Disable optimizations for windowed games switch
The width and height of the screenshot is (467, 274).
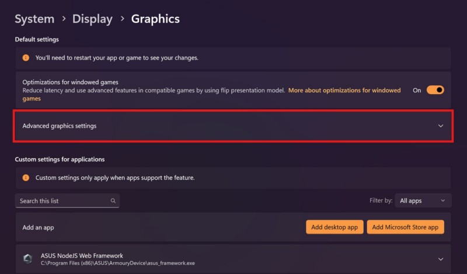click(435, 90)
